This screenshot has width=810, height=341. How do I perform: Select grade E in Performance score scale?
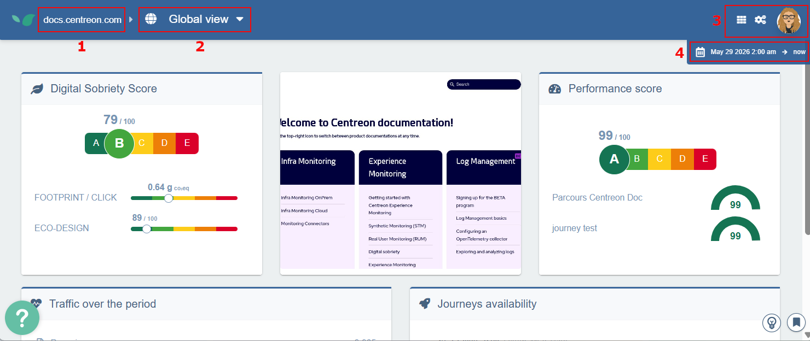pyautogui.click(x=705, y=159)
